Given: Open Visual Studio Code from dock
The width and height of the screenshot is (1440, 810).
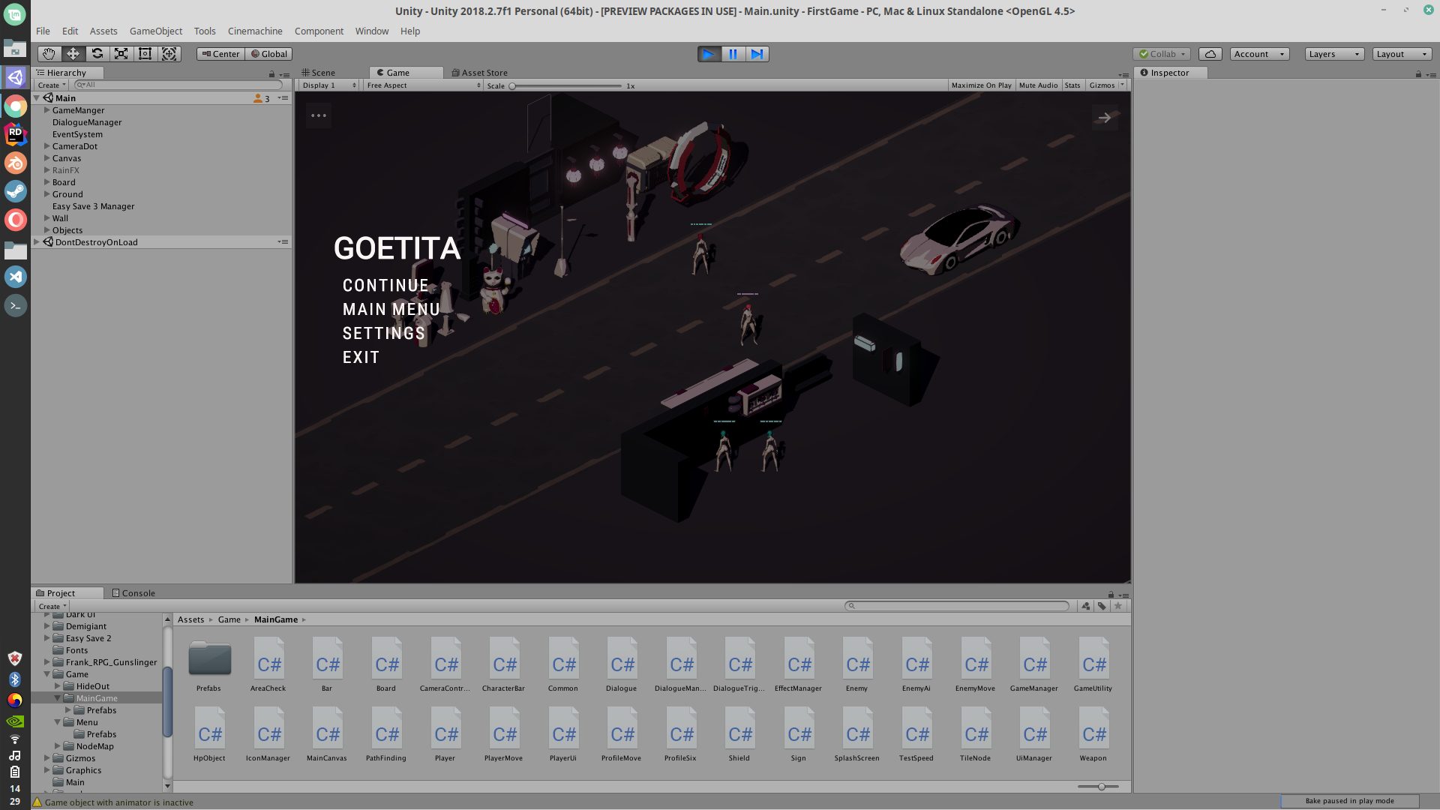Looking at the screenshot, I should (x=15, y=277).
